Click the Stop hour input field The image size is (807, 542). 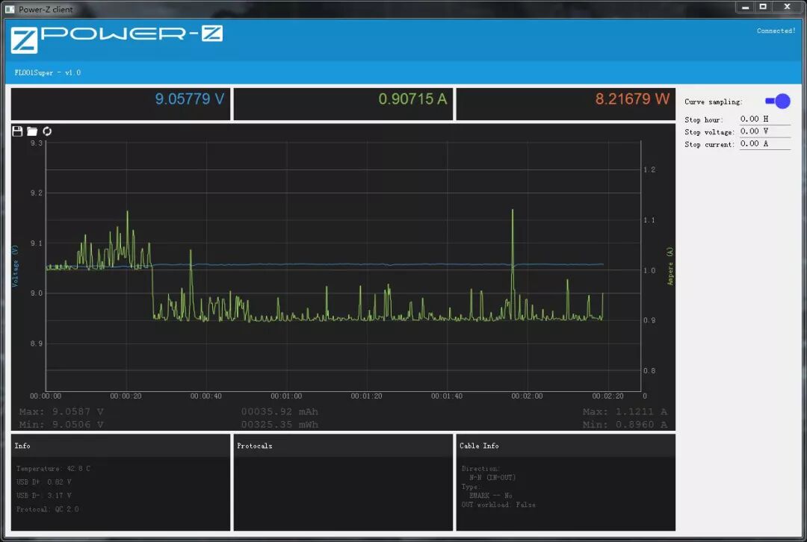[x=765, y=119]
